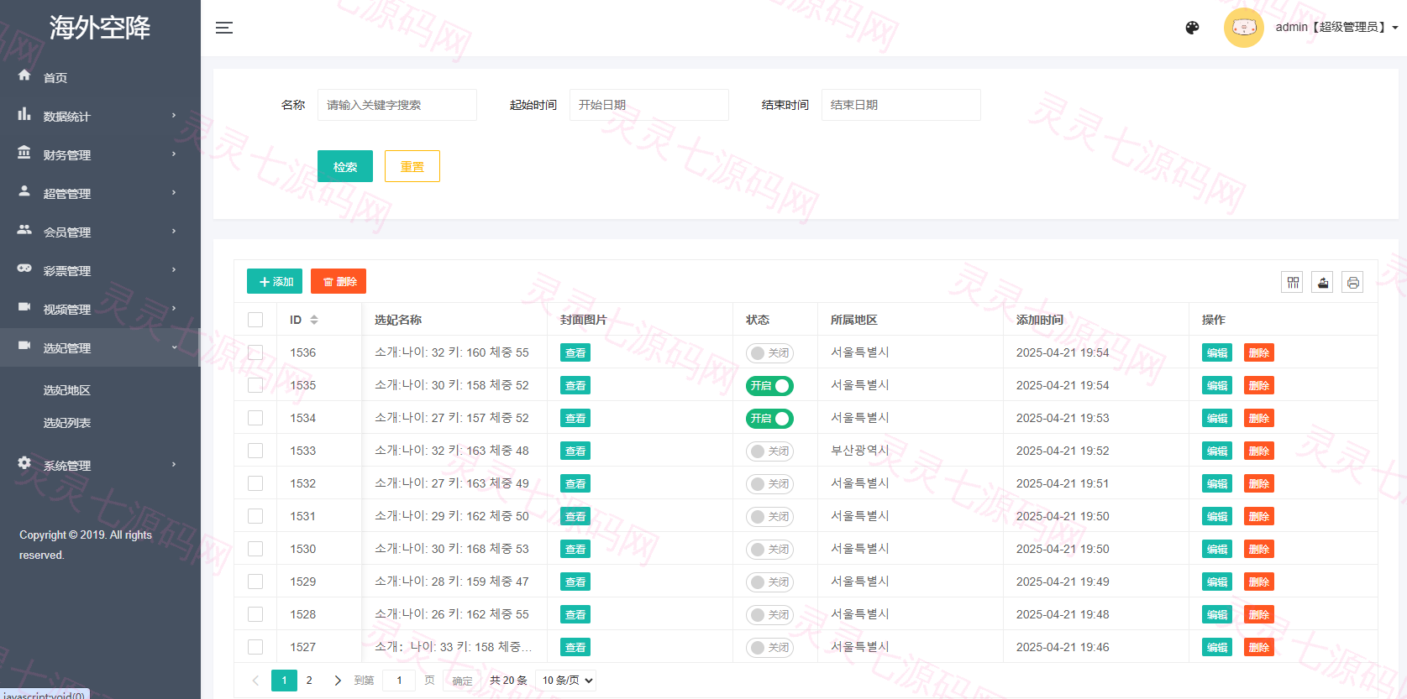Open the column filter icon
1407x699 pixels.
(x=1293, y=283)
